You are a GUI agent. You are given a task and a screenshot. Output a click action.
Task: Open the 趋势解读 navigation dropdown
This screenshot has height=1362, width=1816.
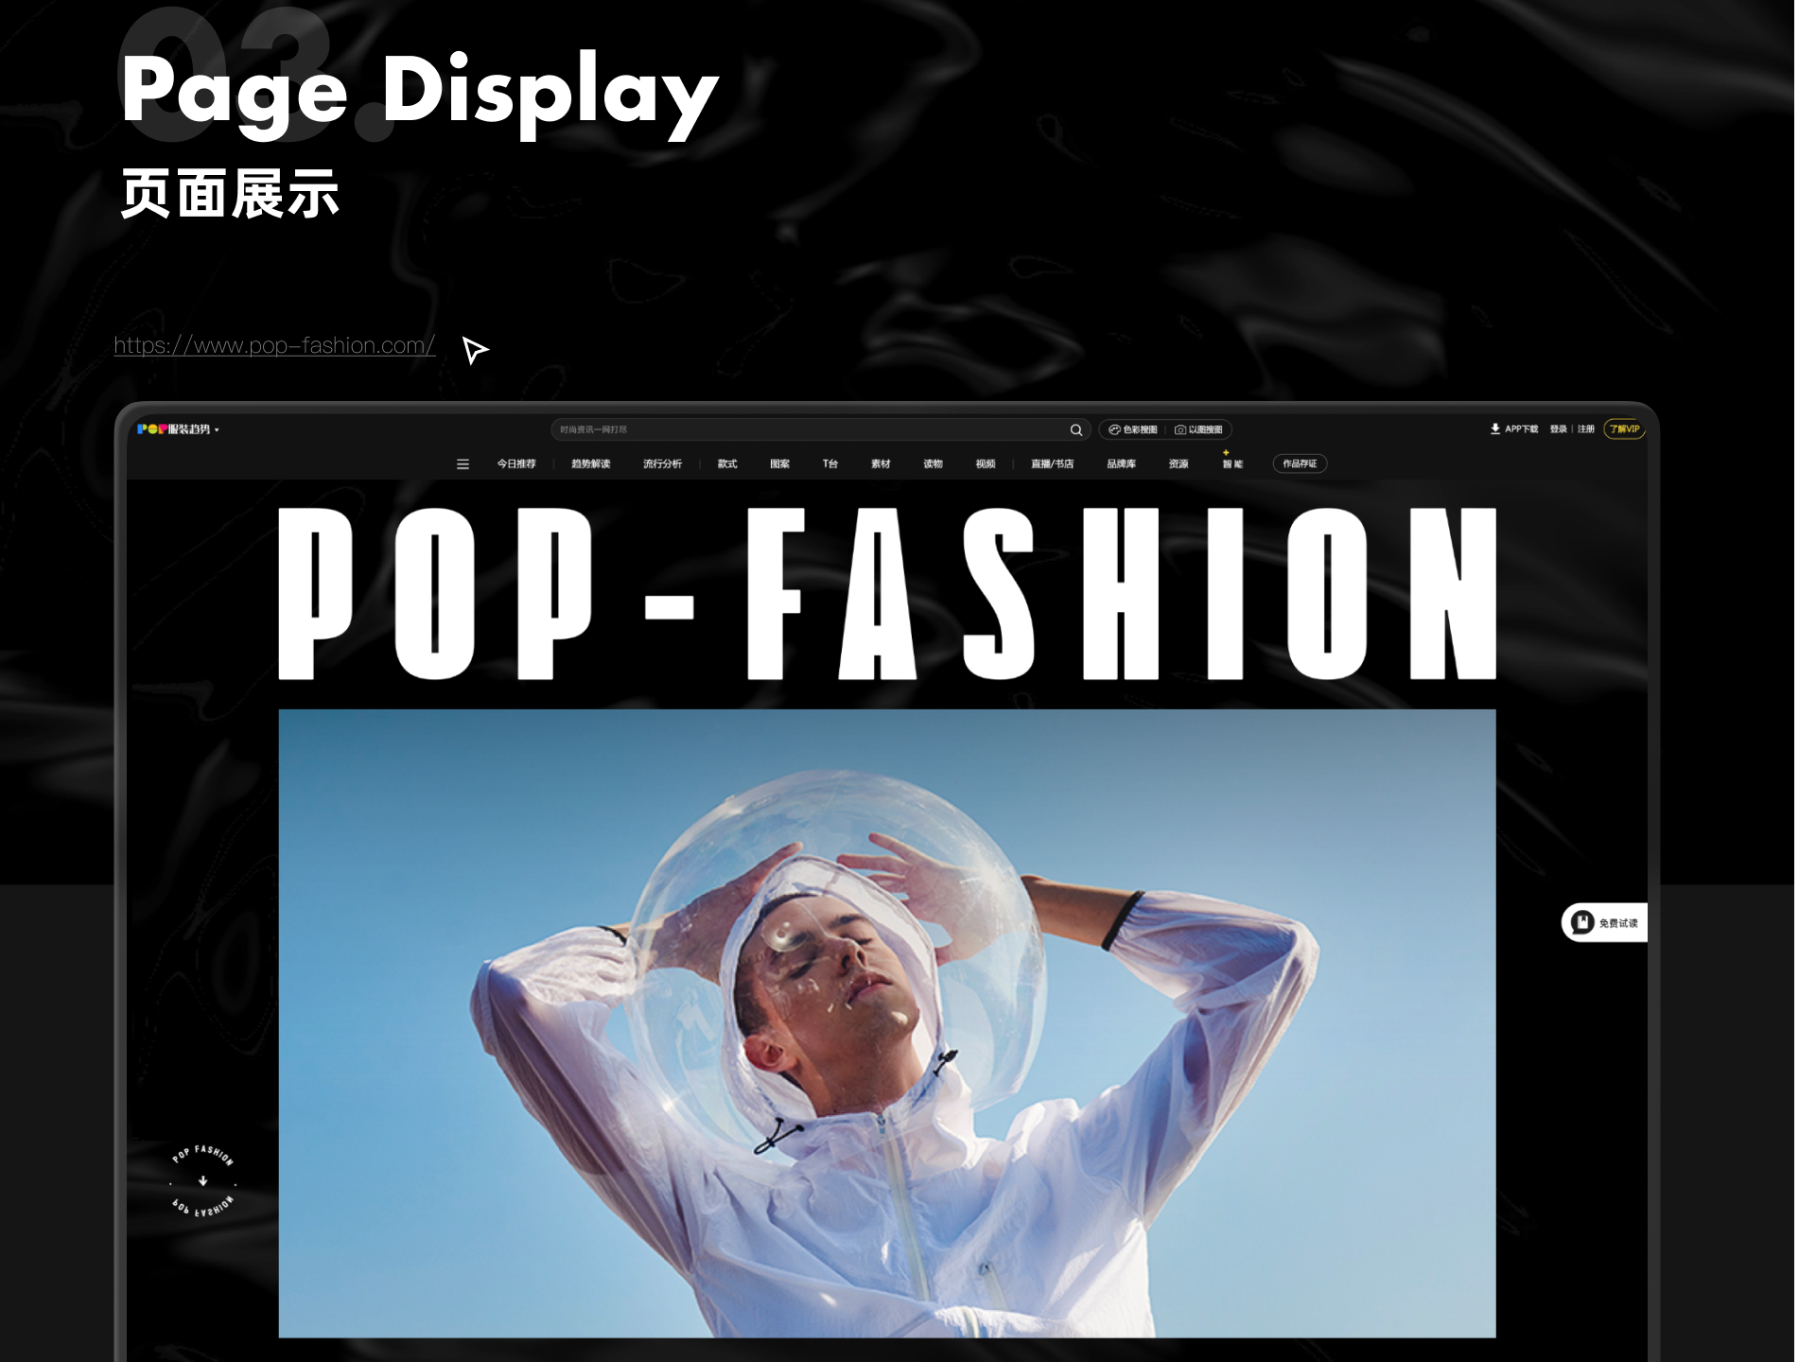click(x=590, y=463)
